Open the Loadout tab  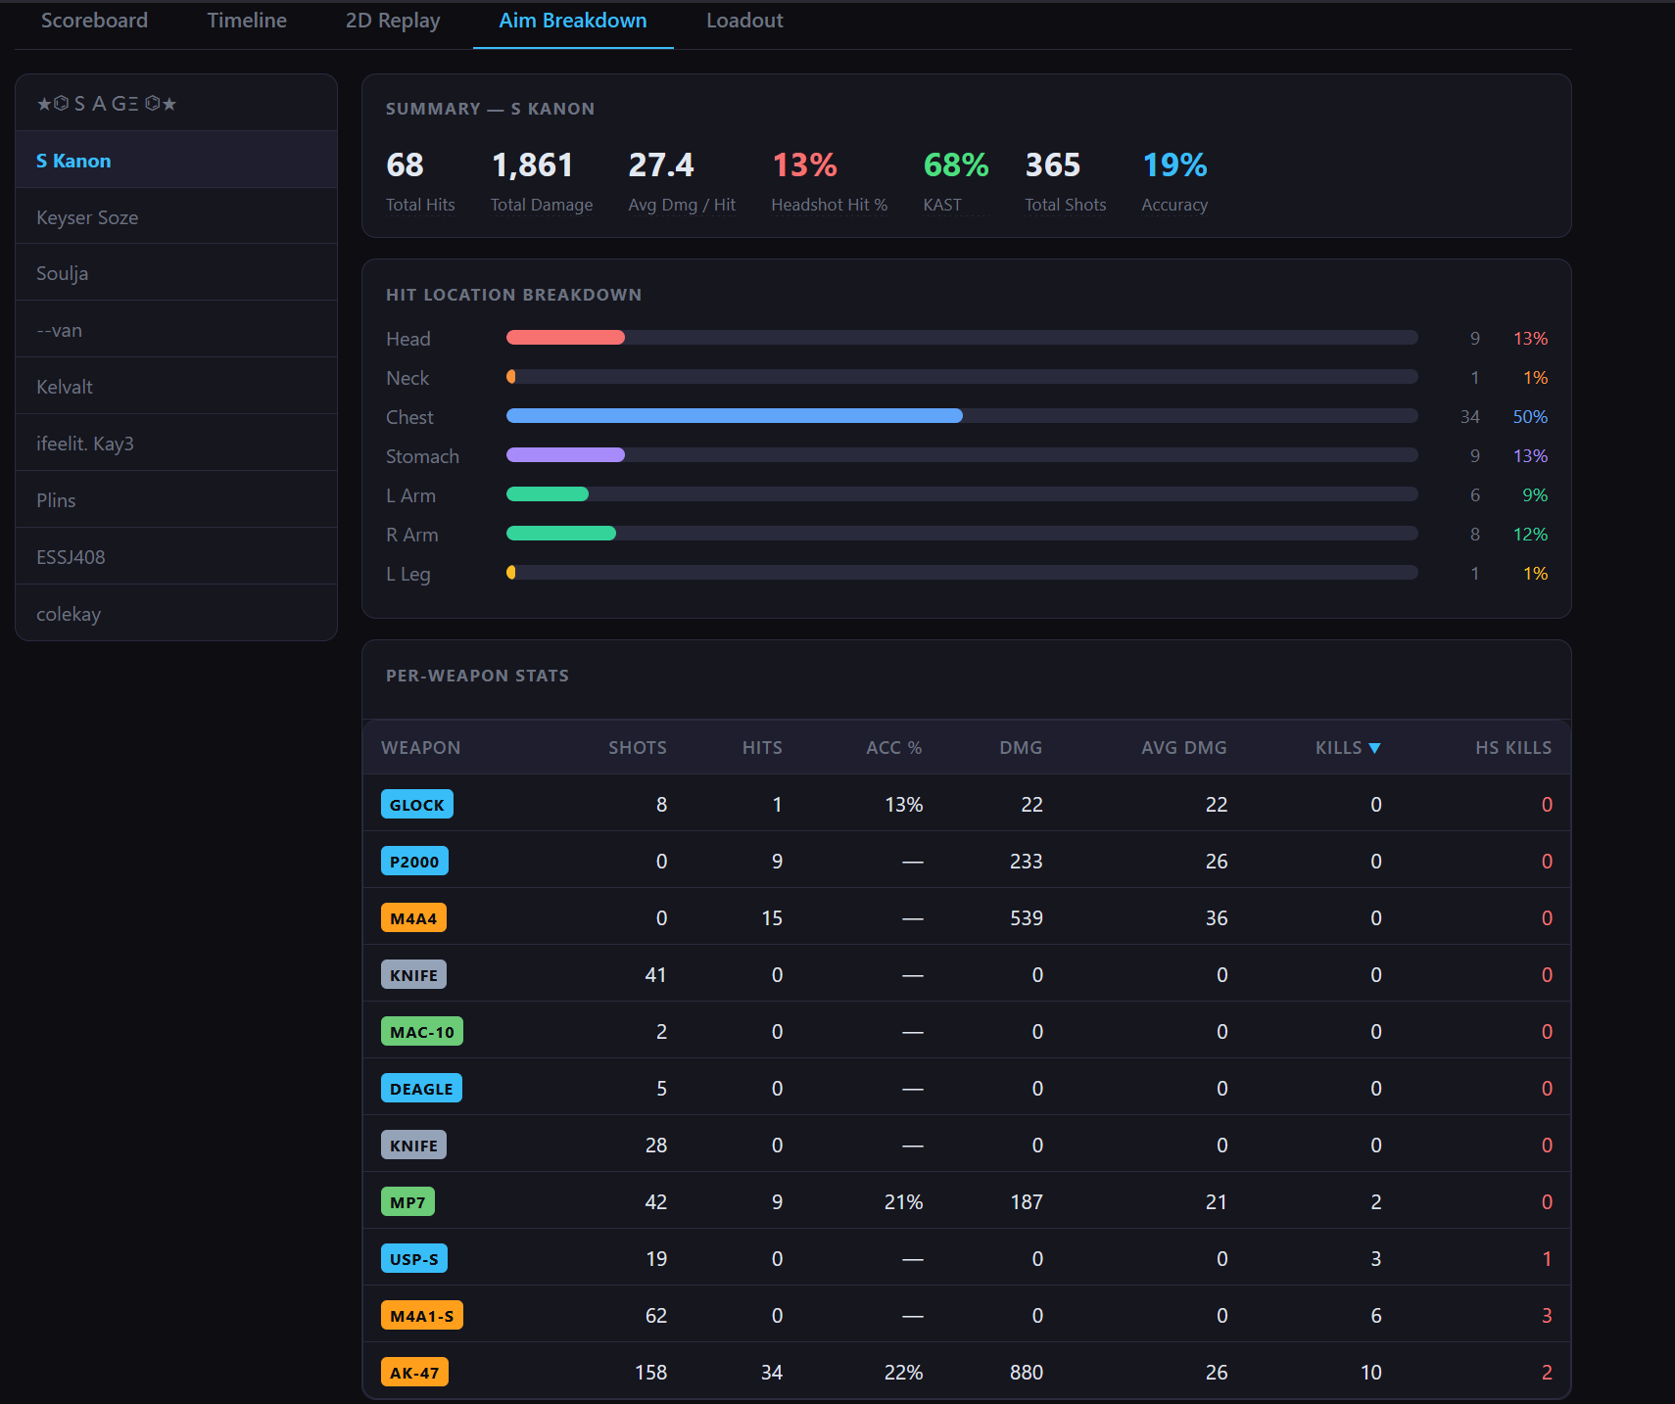pos(744,21)
